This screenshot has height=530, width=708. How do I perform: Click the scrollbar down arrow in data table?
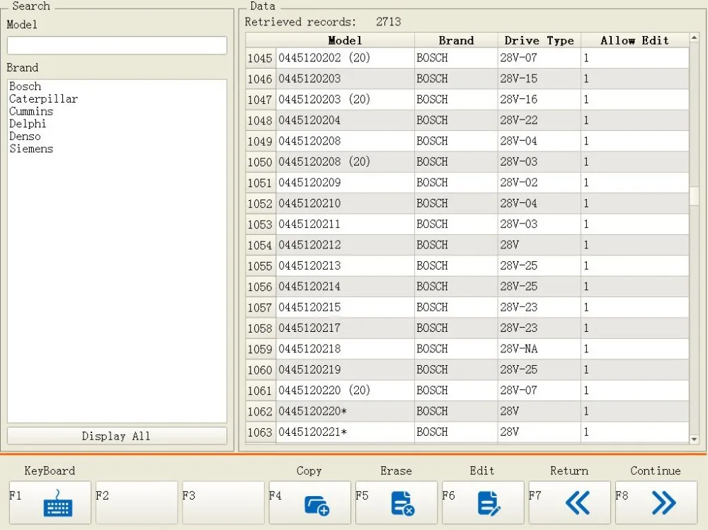(695, 439)
